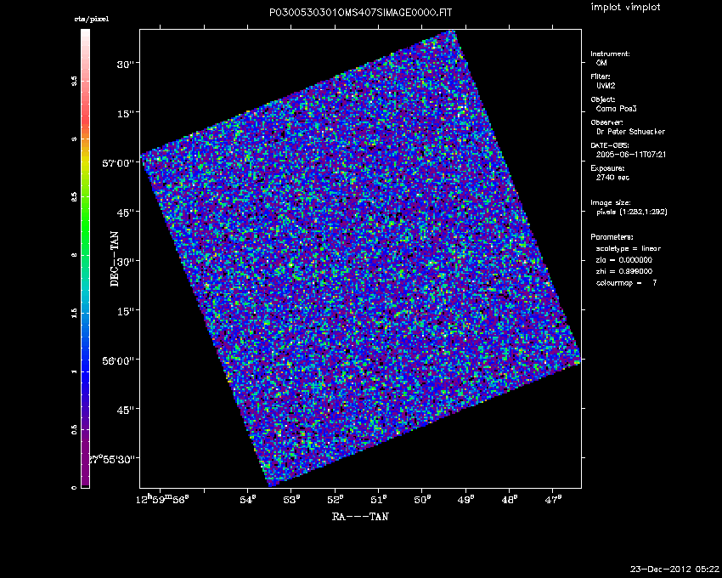Click the 'Exposure:' label

(608, 168)
